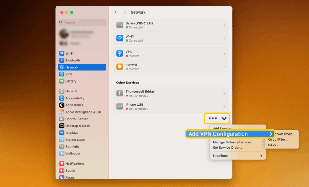Click the Search field in sidebar
The width and height of the screenshot is (309, 187).
coord(82,23)
